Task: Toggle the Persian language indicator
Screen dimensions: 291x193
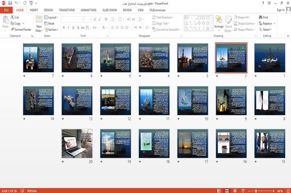Action: tap(32, 191)
